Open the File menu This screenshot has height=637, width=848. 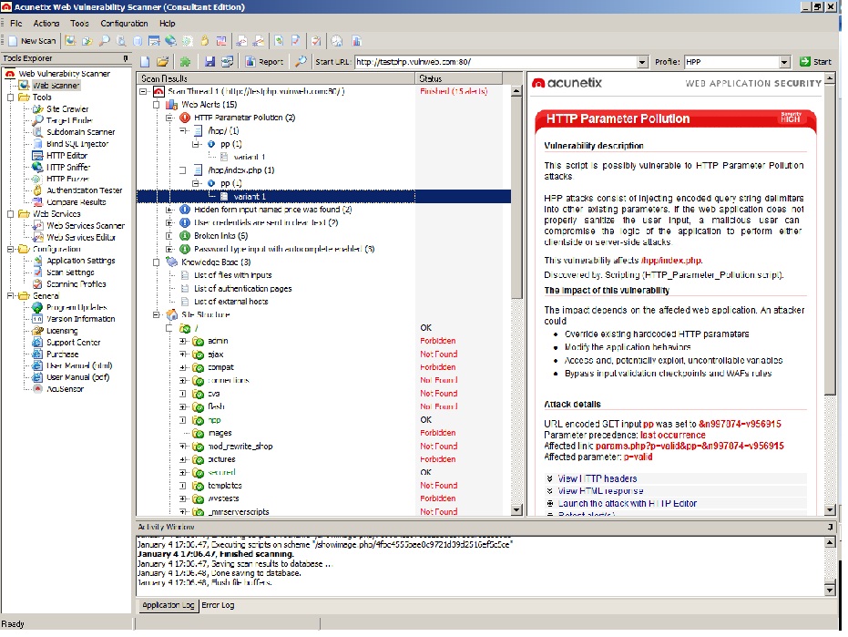16,24
